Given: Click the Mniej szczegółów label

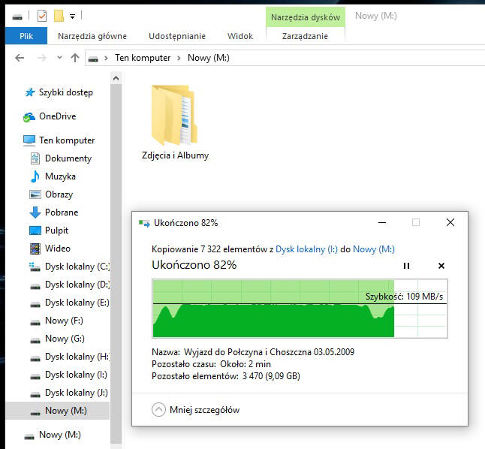Looking at the screenshot, I should tap(204, 410).
